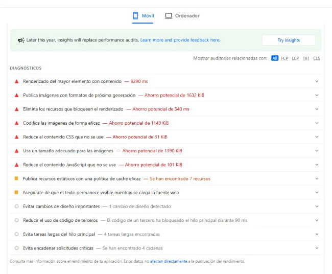Expand Evita encadenar solicitudes críticas chevron
Image resolution: width=332 pixels, height=274 pixels.
(x=317, y=248)
